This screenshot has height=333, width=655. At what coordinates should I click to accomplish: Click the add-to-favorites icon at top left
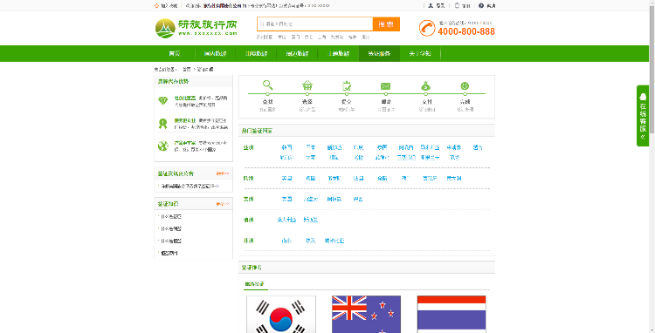click(156, 6)
